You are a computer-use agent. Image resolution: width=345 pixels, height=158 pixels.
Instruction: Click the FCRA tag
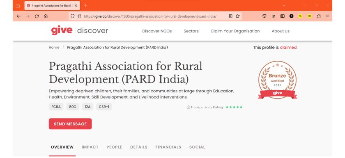56,107
